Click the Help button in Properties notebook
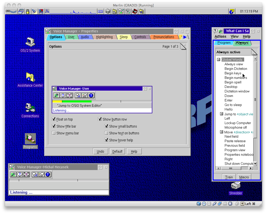Screen dimensions: 267x214 [134, 151]
